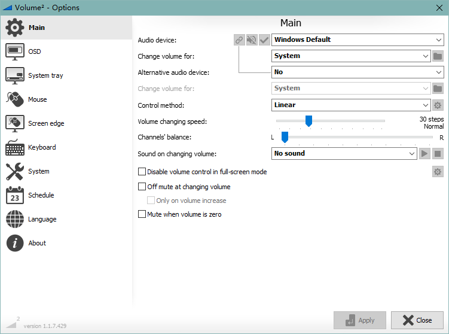
Task: Check Off mute at changing volume
Action: tap(142, 187)
